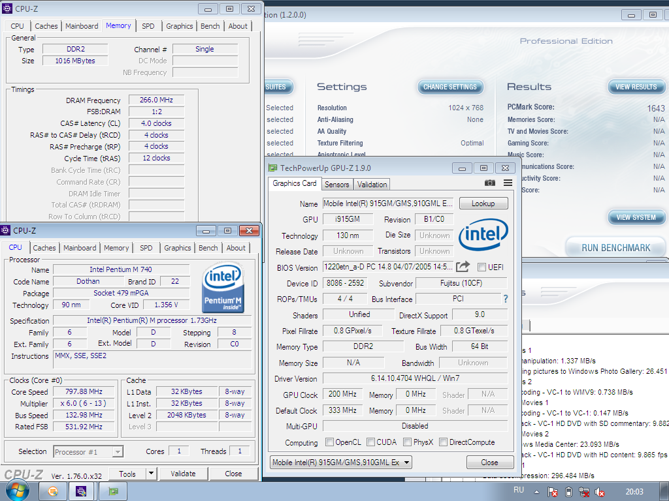Open the GPU-Z hamburger menu
This screenshot has width=669, height=501.
point(508,183)
